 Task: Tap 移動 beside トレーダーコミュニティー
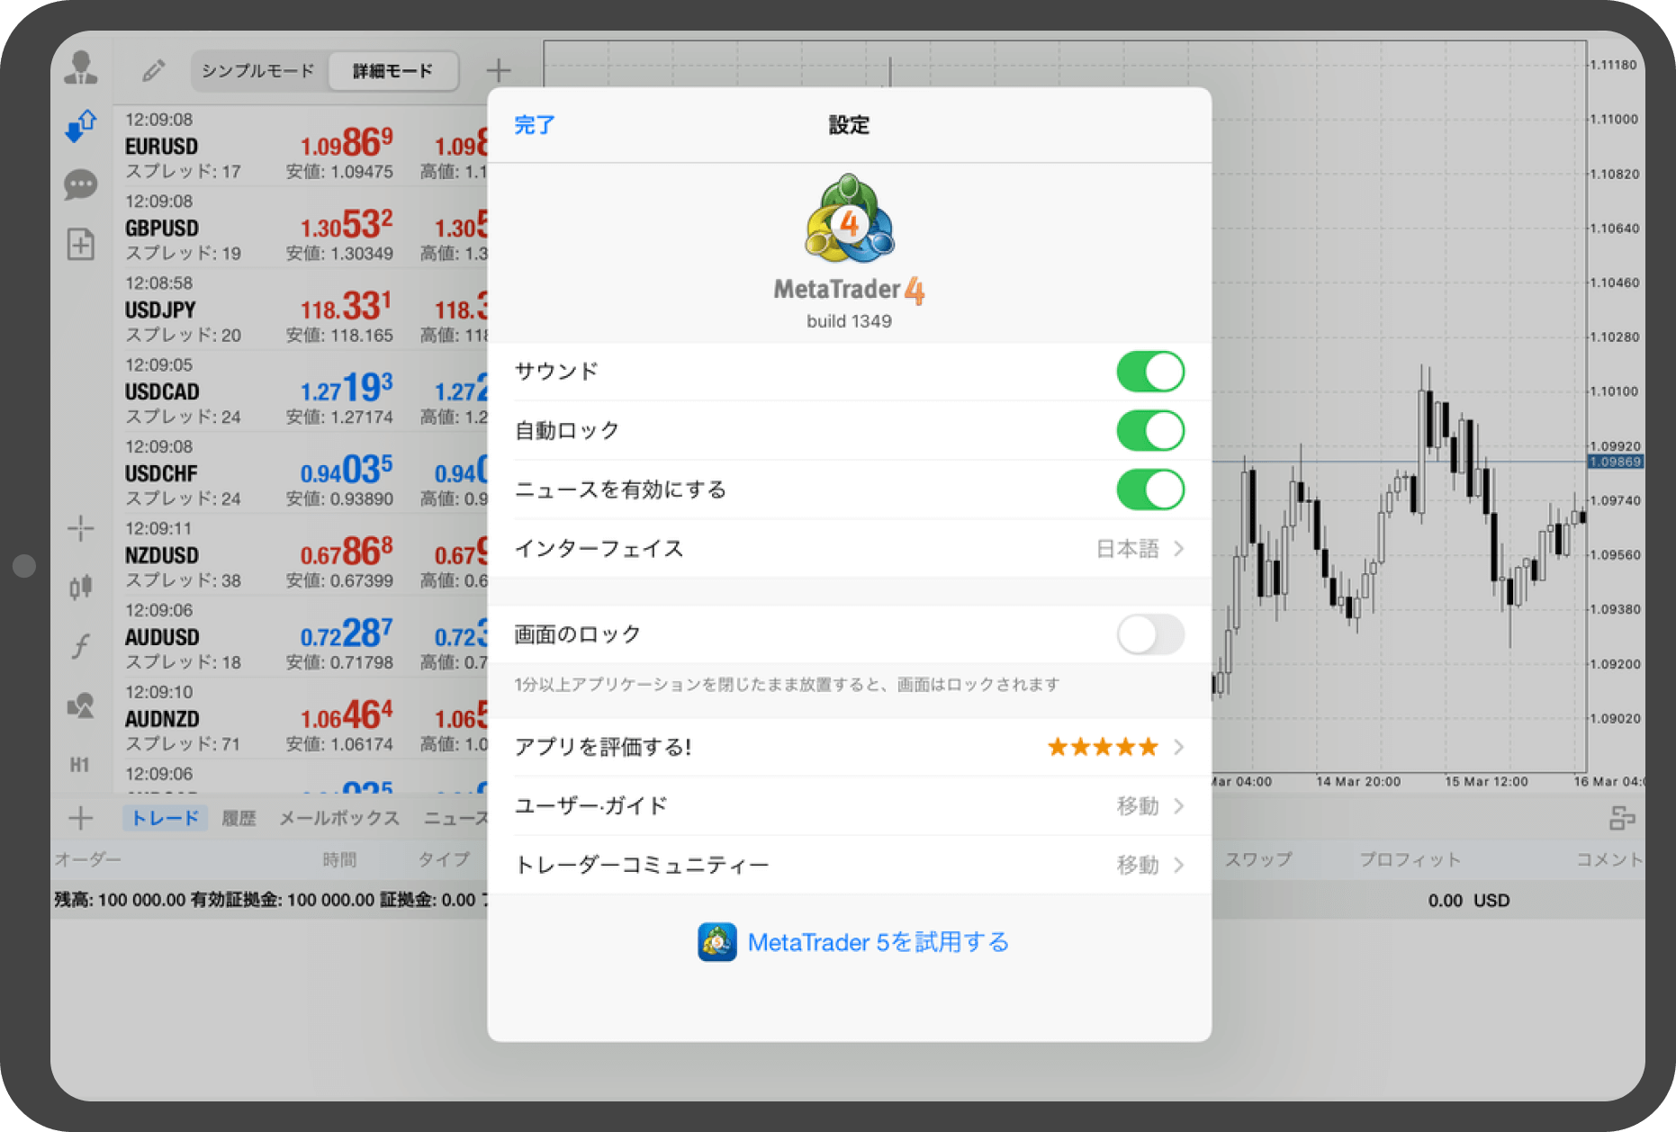(1138, 866)
